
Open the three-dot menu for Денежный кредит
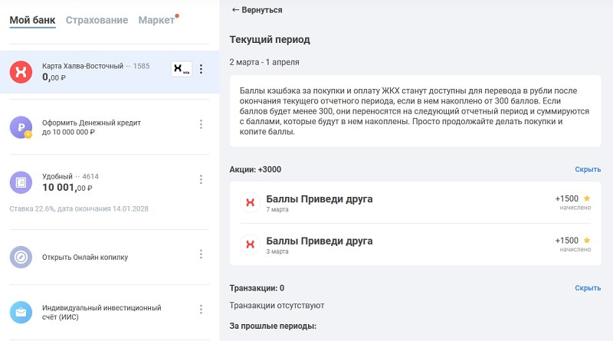pos(201,124)
